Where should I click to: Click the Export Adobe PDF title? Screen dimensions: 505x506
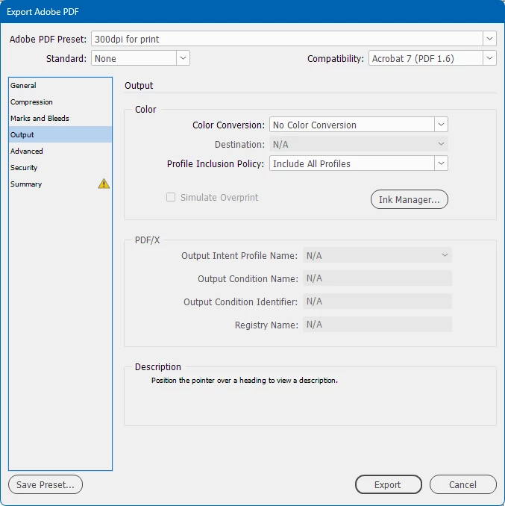pyautogui.click(x=43, y=12)
